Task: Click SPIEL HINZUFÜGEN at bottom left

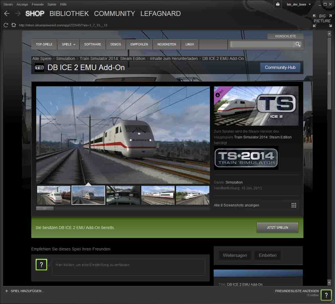Action: pyautogui.click(x=27, y=291)
